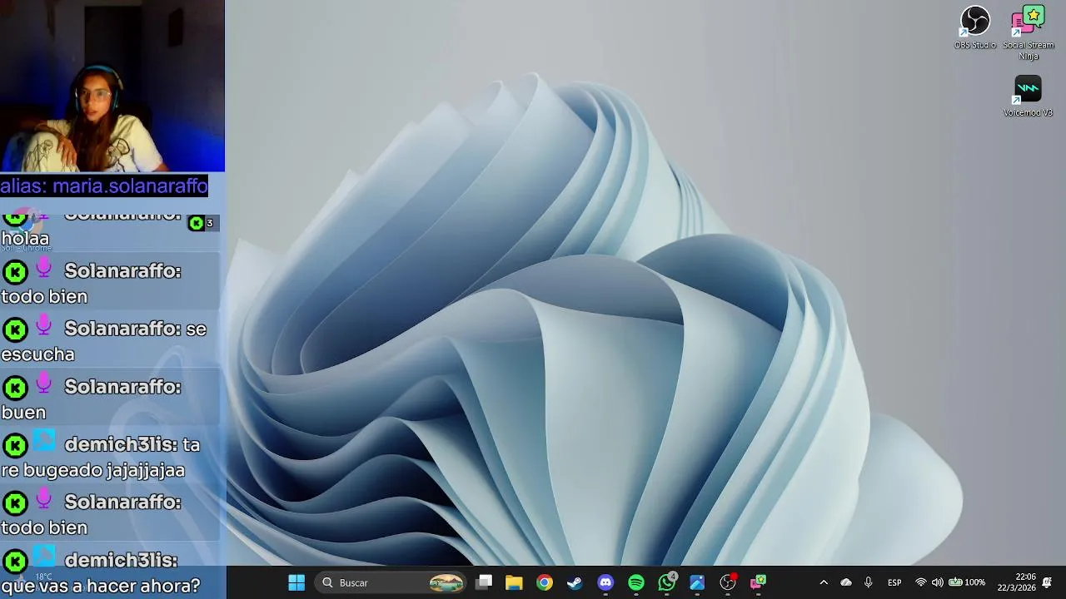
Task: Open WhatsApp from the taskbar
Action: tap(667, 582)
